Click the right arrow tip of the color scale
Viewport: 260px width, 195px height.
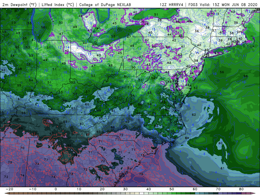(254, 193)
